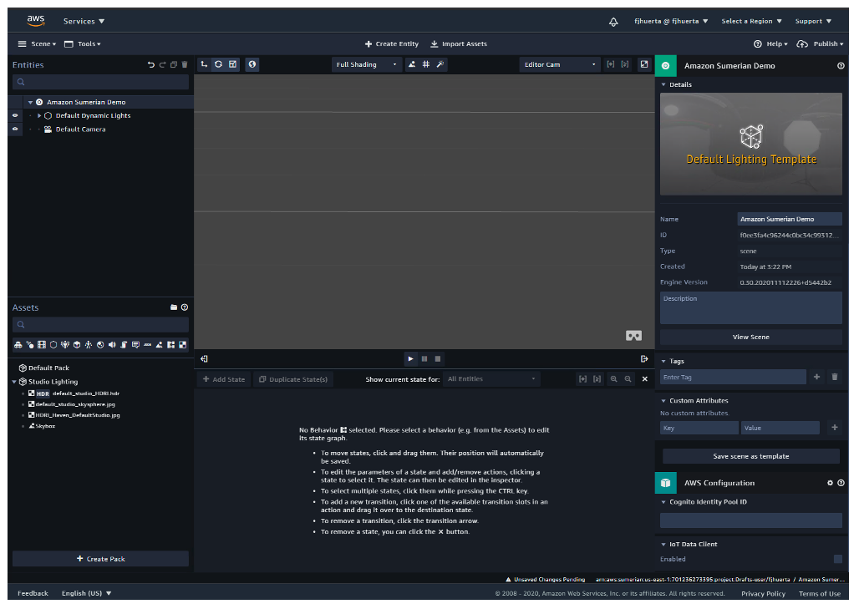Click the redo icon in Entities panel

pos(162,64)
